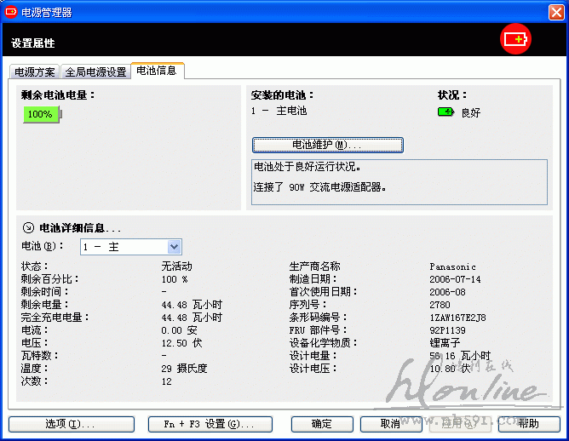
Task: Collapse the 电池详细信息 section arrow
Action: point(27,227)
